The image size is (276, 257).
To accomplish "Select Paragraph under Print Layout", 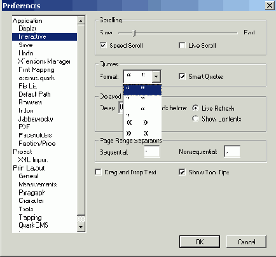I will pyautogui.click(x=32, y=193).
